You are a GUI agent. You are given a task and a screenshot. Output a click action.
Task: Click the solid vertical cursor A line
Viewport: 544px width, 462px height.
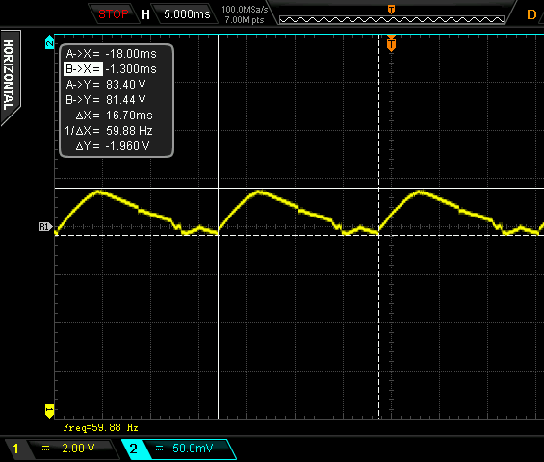click(x=218, y=227)
